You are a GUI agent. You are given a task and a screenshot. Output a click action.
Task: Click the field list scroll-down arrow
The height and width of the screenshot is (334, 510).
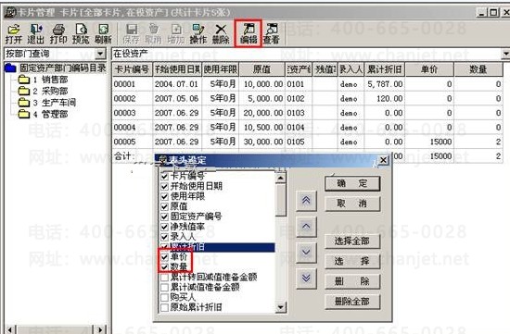(280, 307)
